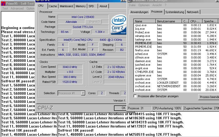This screenshot has height=137, width=219.
Task: Select the sched.exe process
Action: (x=176, y=54)
